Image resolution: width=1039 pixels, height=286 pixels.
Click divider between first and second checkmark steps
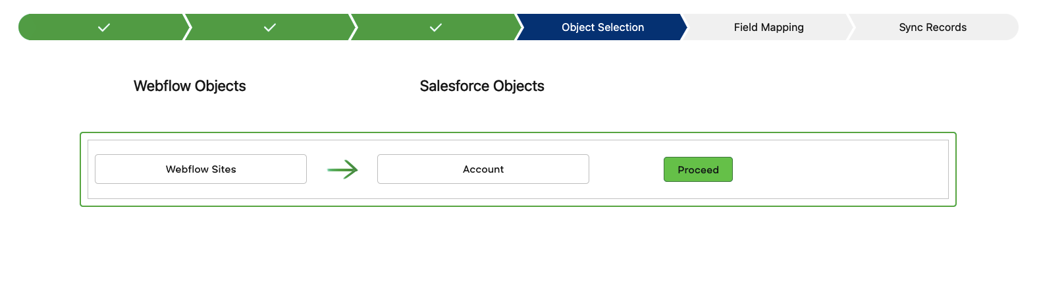pyautogui.click(x=187, y=27)
